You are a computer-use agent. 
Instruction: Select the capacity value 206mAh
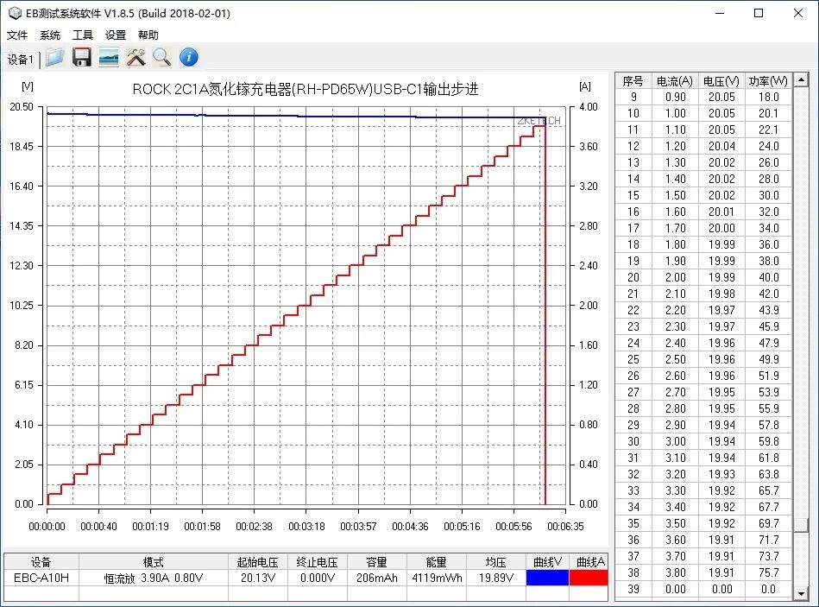click(x=376, y=578)
